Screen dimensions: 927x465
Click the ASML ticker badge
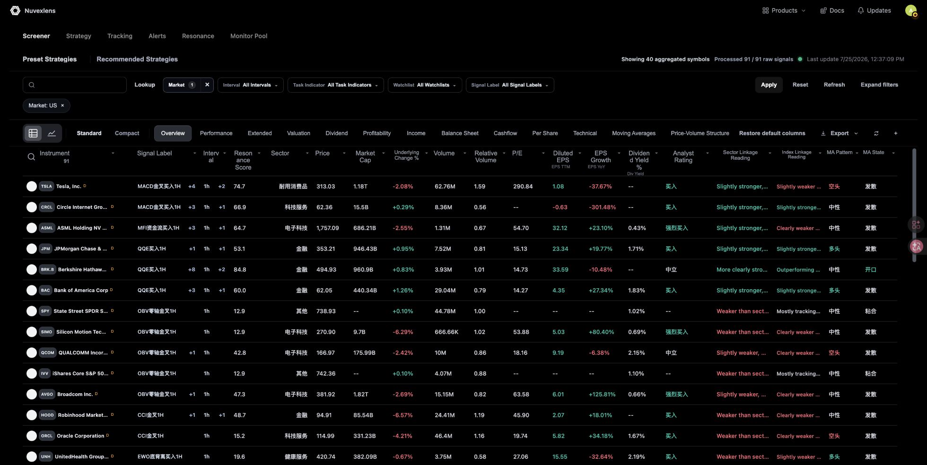click(x=47, y=228)
